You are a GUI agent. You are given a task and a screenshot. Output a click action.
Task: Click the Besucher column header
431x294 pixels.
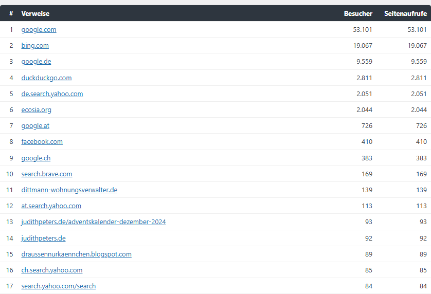[x=358, y=13]
